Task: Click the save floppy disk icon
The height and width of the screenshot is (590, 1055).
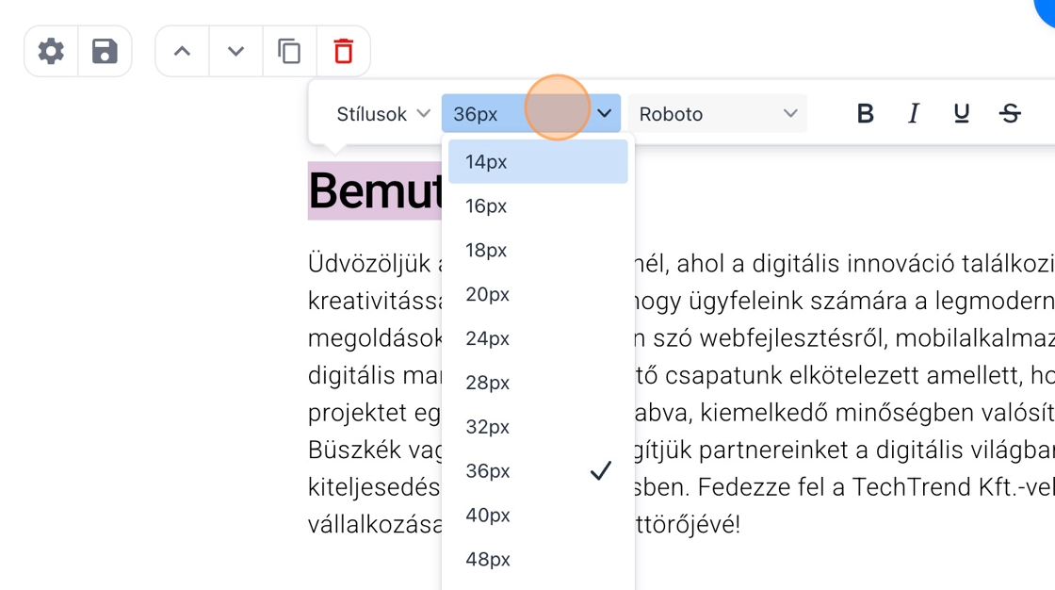Action: pyautogui.click(x=105, y=51)
